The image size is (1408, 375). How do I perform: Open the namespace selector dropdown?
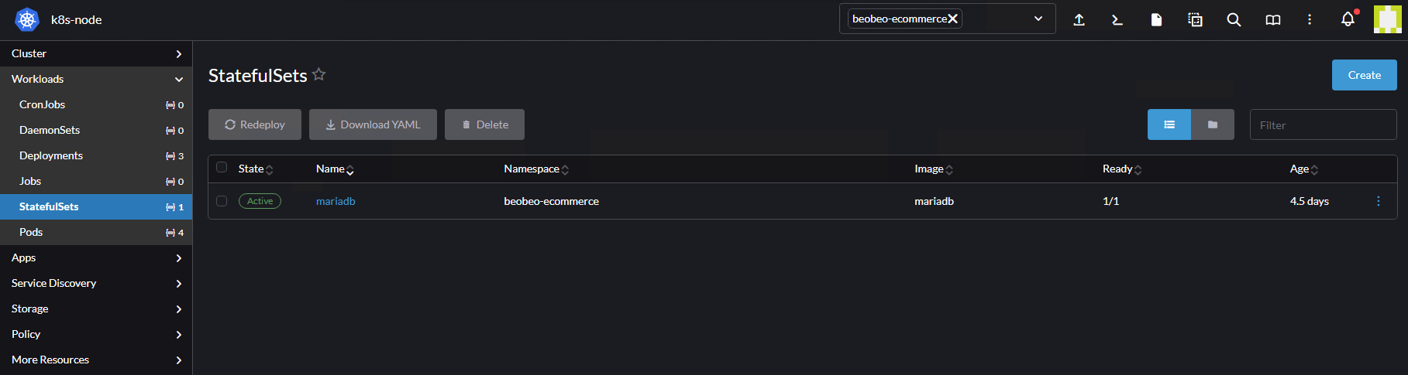coord(1038,19)
